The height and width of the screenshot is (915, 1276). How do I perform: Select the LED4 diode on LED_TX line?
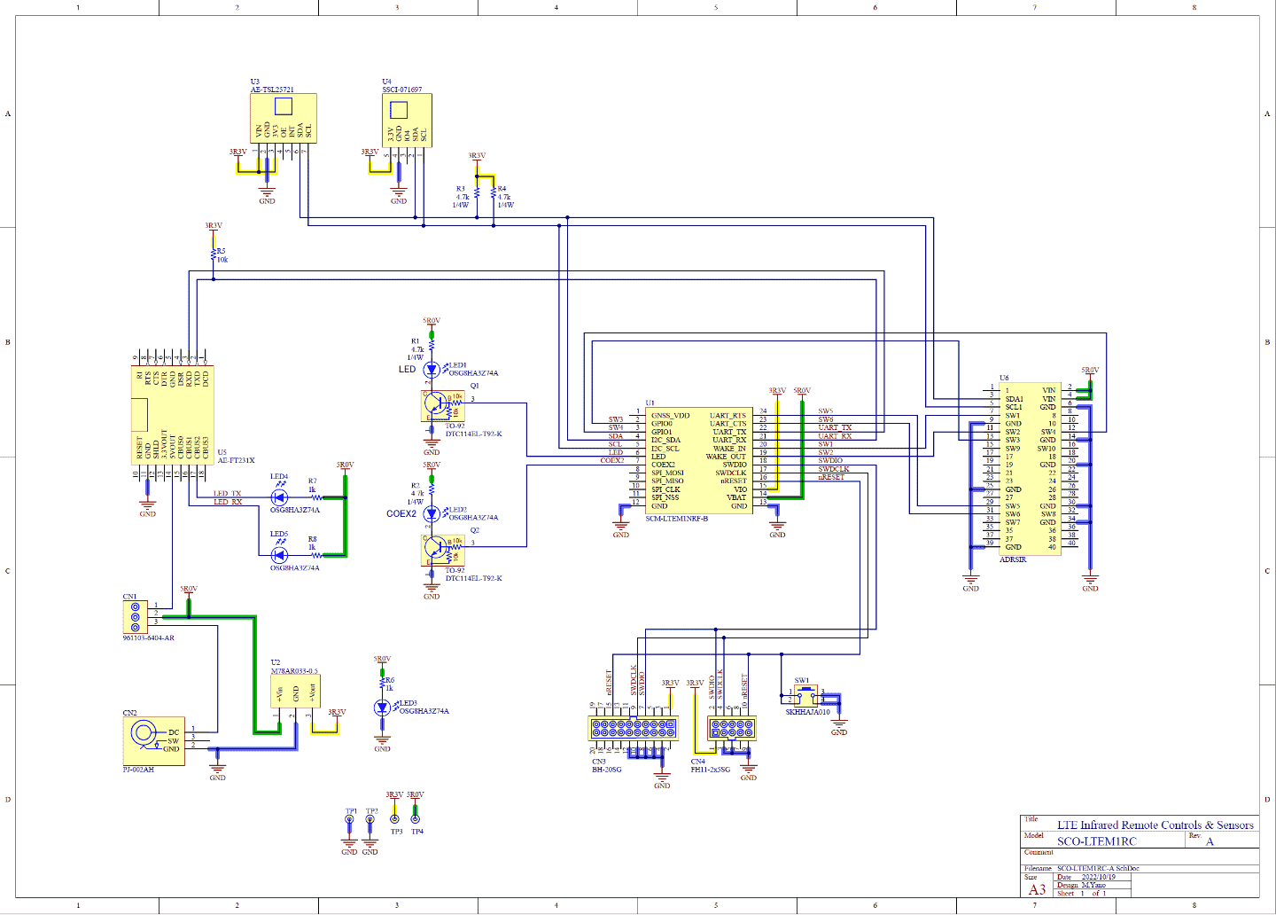[x=279, y=497]
